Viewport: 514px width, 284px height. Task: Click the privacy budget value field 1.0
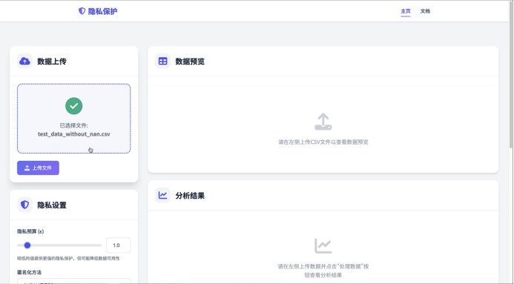tap(119, 245)
